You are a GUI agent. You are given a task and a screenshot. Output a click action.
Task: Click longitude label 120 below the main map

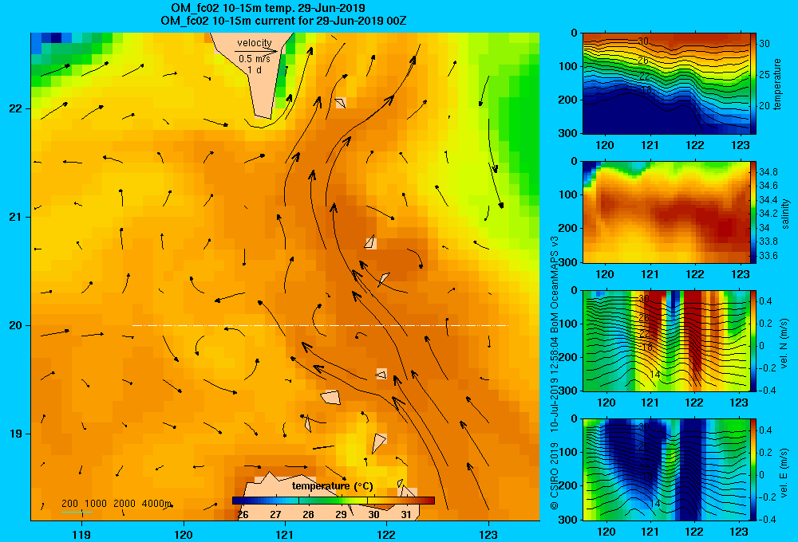(184, 534)
